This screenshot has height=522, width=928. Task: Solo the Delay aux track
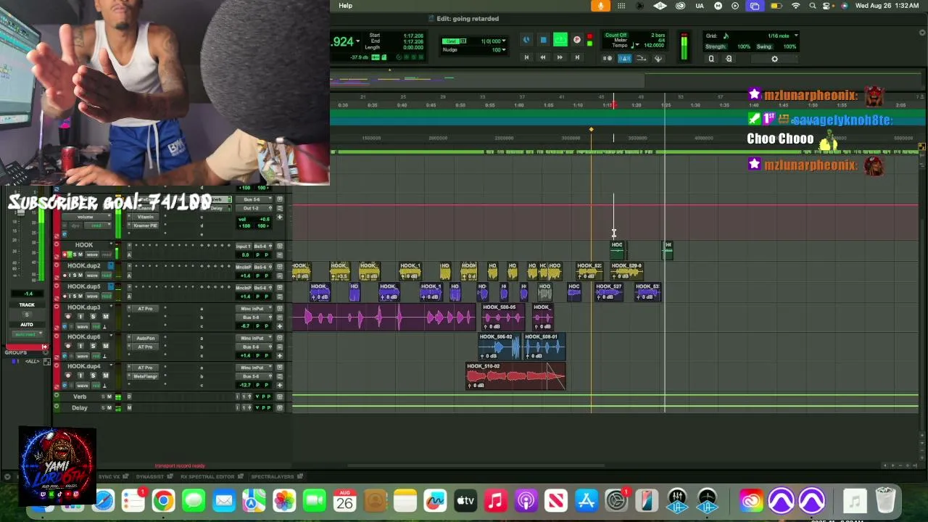[x=101, y=407]
